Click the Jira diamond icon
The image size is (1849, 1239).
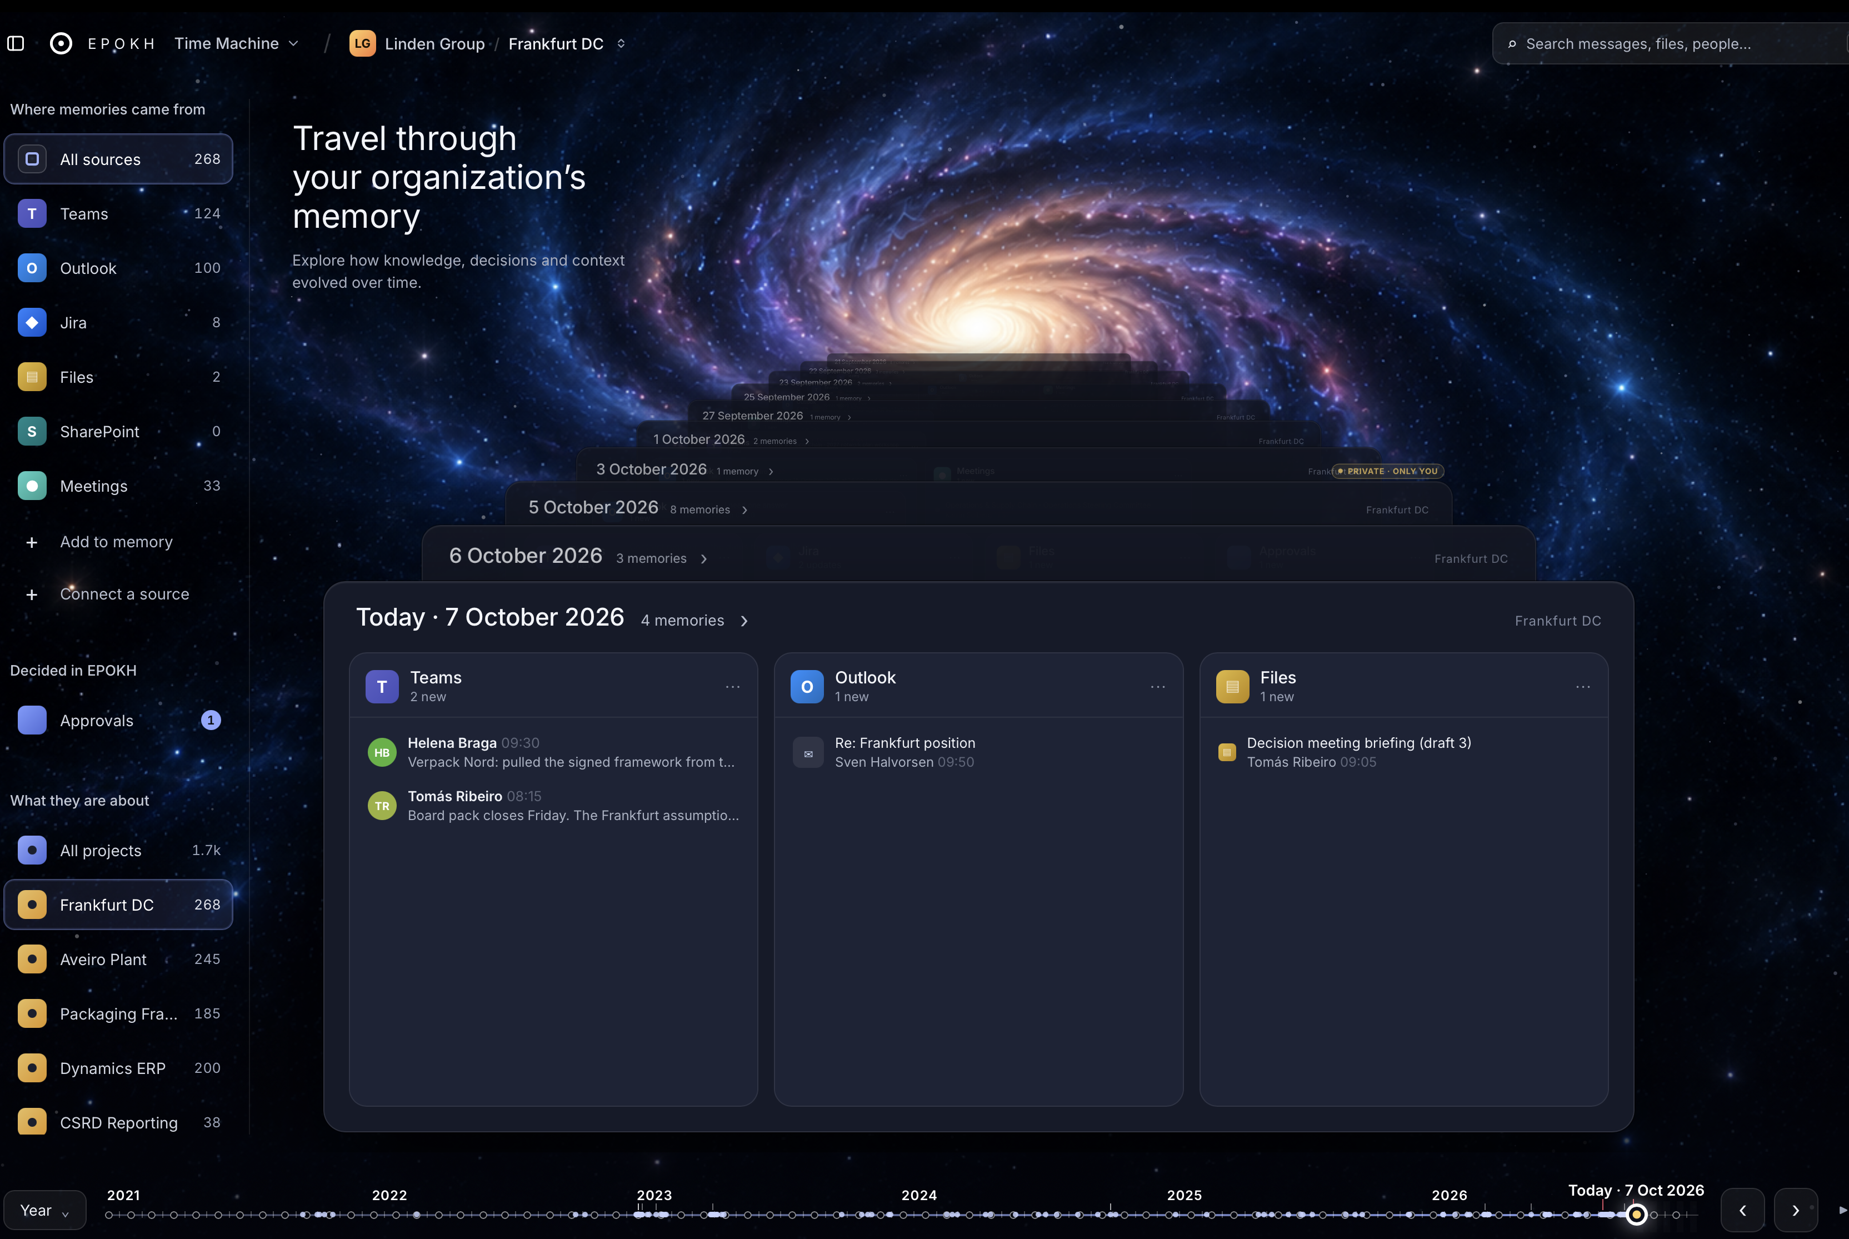click(32, 322)
